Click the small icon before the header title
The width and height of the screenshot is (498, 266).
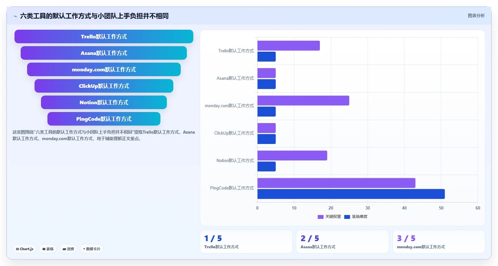pos(15,16)
